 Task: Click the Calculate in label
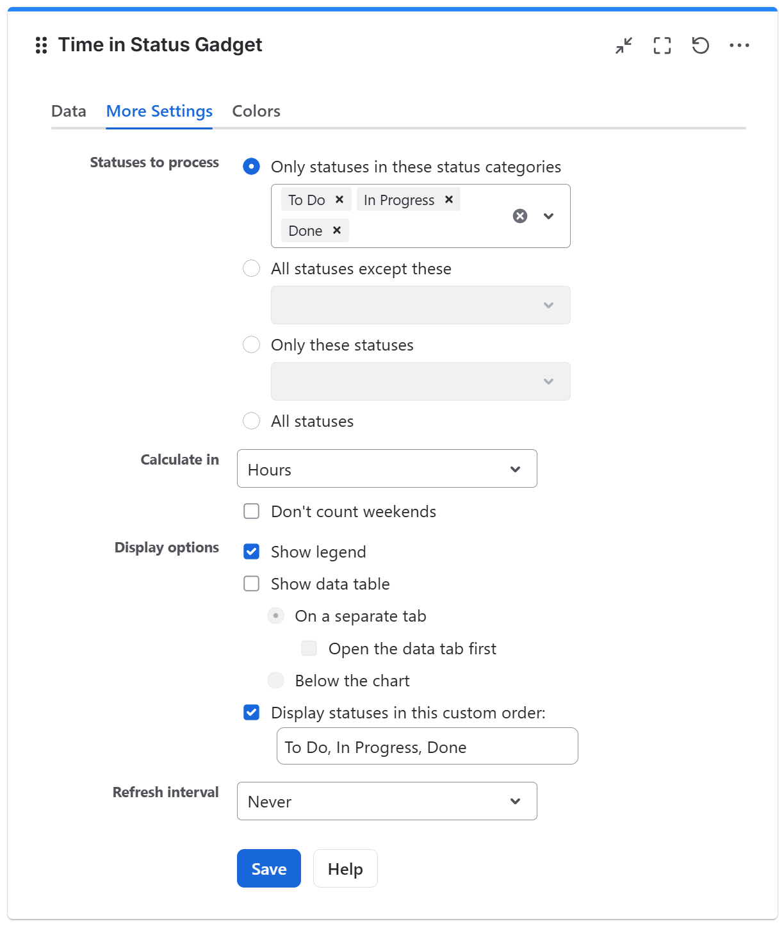pos(180,459)
